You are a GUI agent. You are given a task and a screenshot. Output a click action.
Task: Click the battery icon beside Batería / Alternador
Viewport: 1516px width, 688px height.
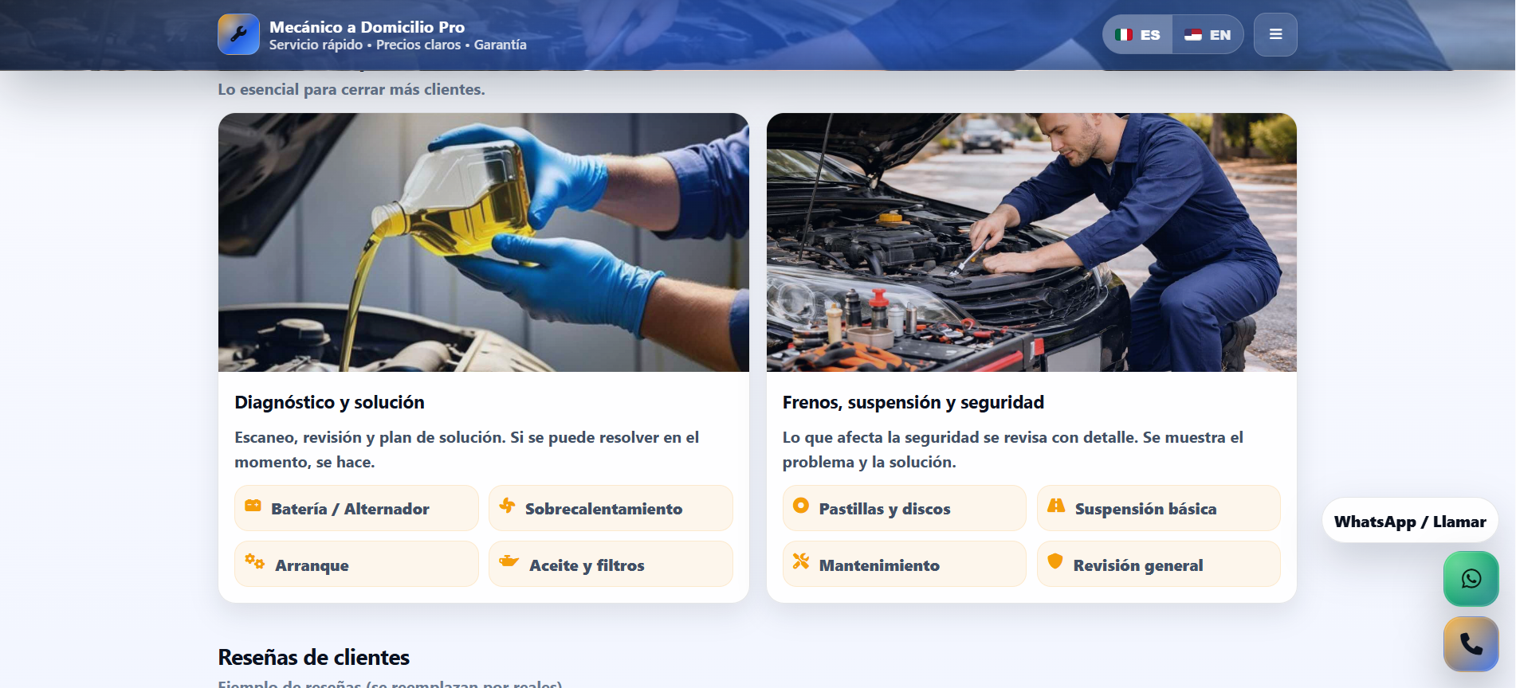(x=253, y=506)
